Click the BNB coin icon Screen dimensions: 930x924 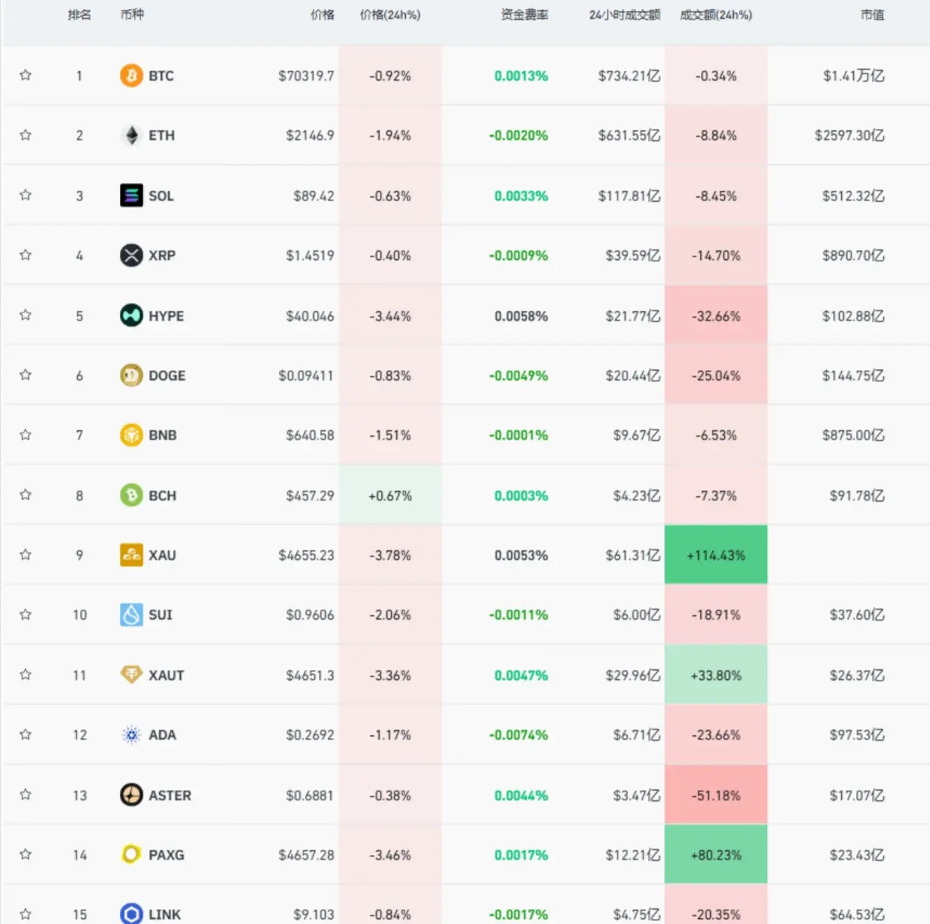coord(131,435)
